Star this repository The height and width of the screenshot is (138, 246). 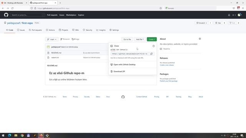218,23
